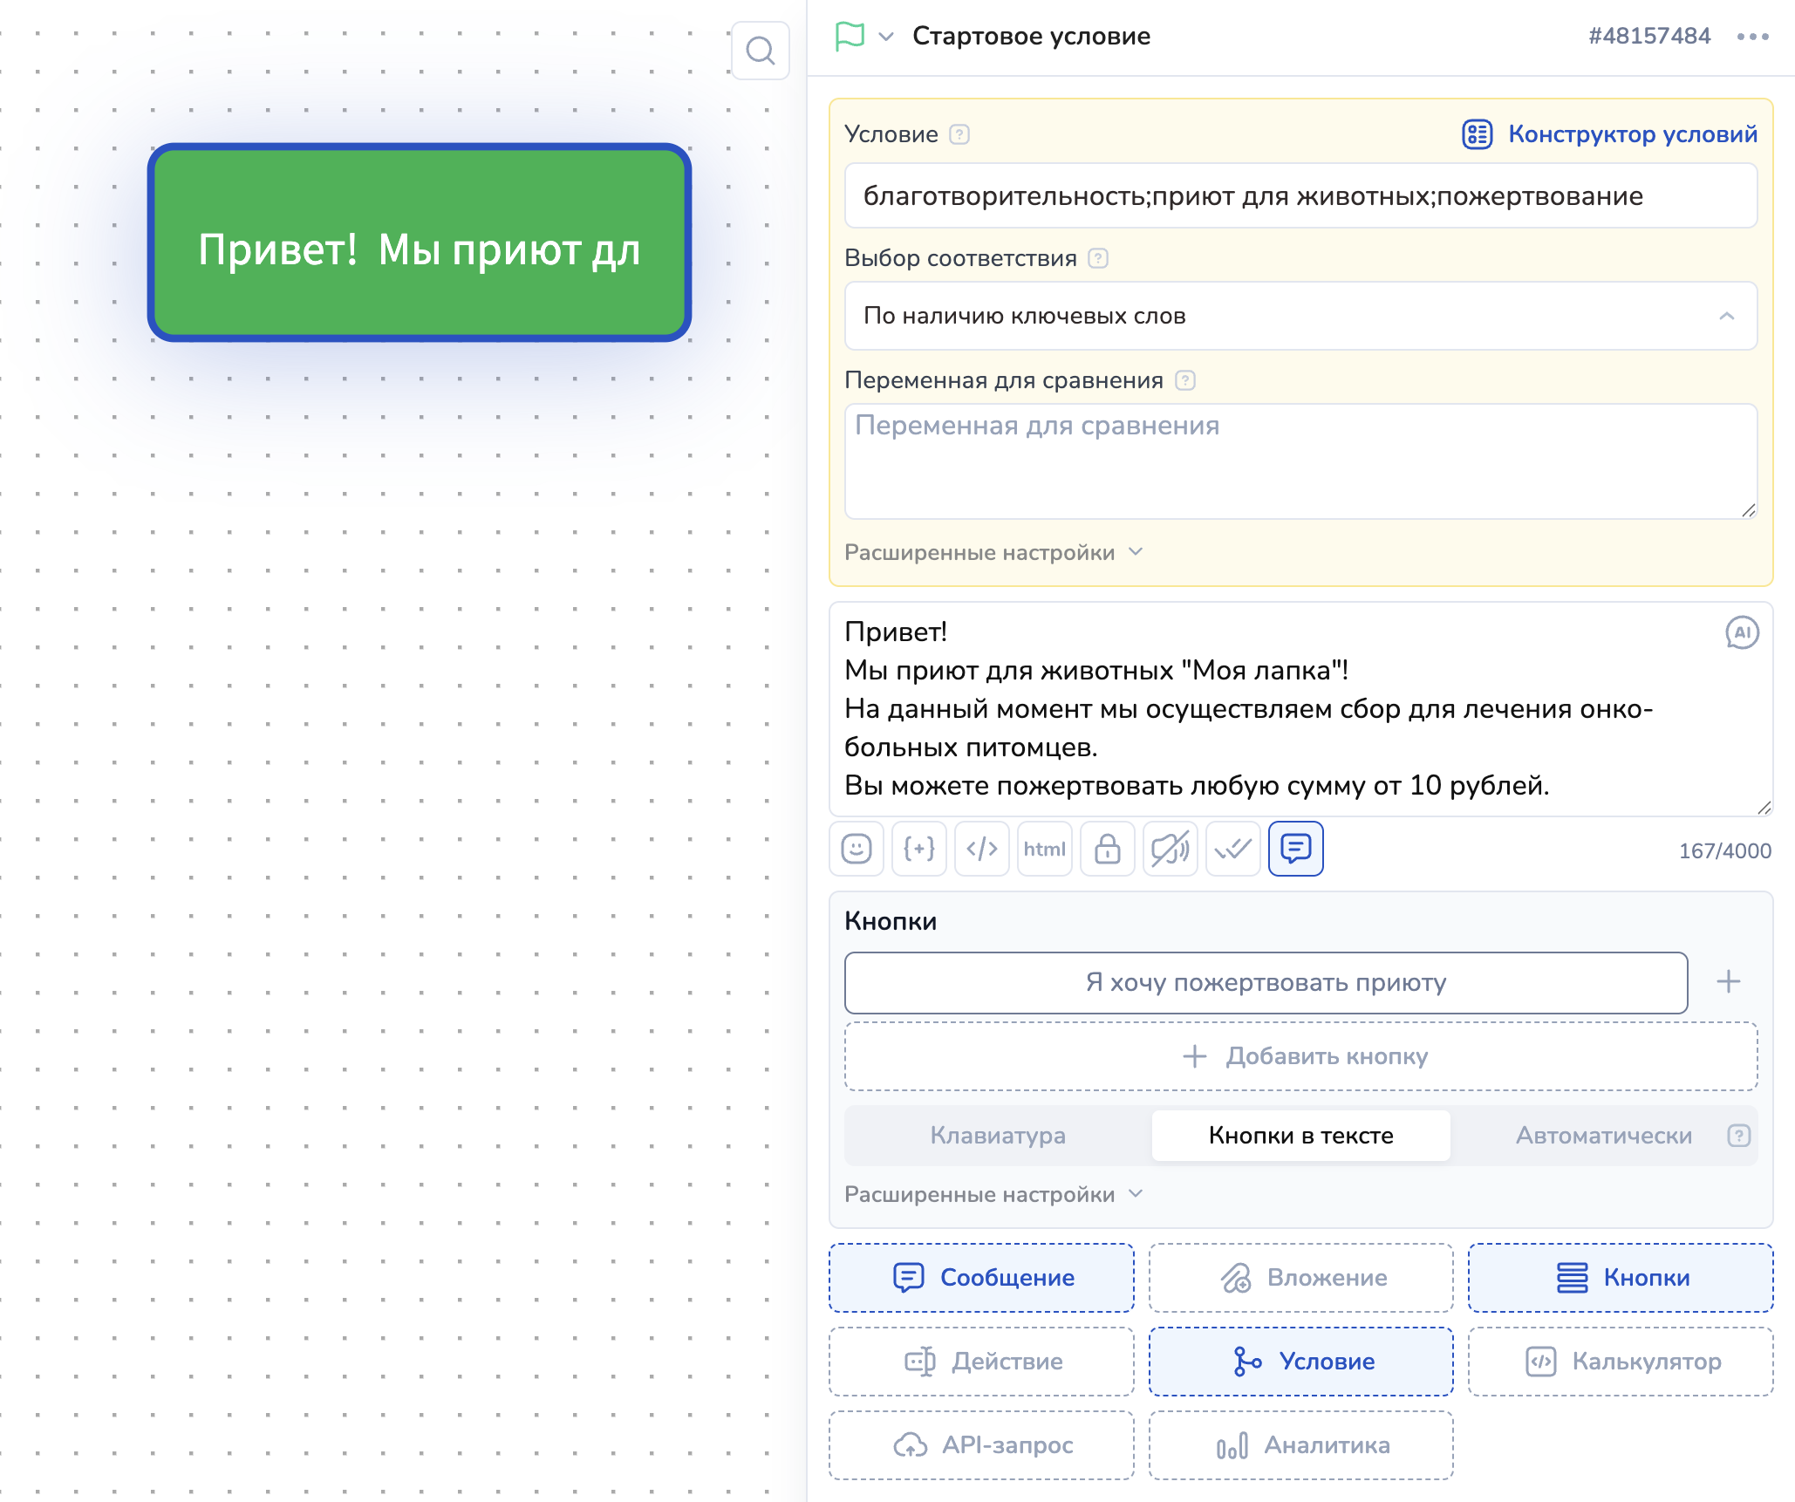The height and width of the screenshot is (1502, 1795).
Task: Click the lock icon in message toolbar
Action: (1107, 849)
